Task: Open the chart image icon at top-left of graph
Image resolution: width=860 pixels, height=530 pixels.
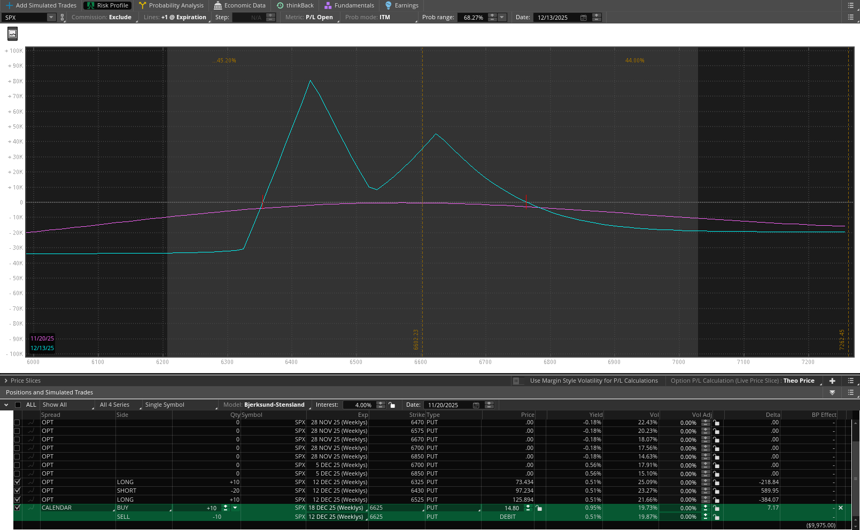Action: (x=12, y=34)
